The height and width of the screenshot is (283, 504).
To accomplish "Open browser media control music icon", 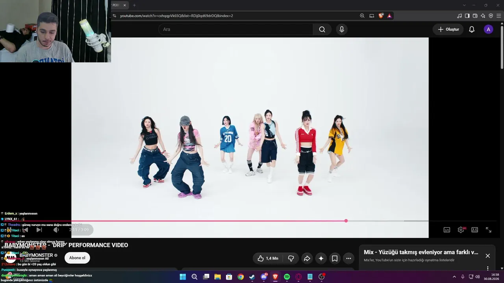I will (x=459, y=16).
